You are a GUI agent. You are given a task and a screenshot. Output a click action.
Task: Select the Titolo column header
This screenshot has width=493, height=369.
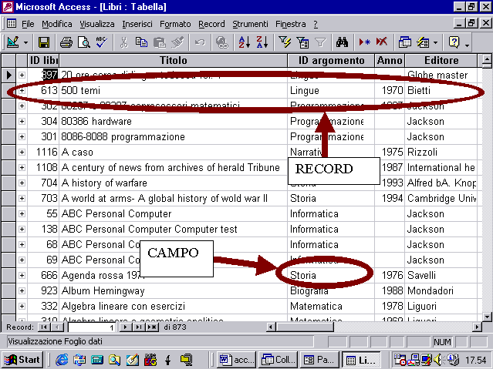(174, 60)
